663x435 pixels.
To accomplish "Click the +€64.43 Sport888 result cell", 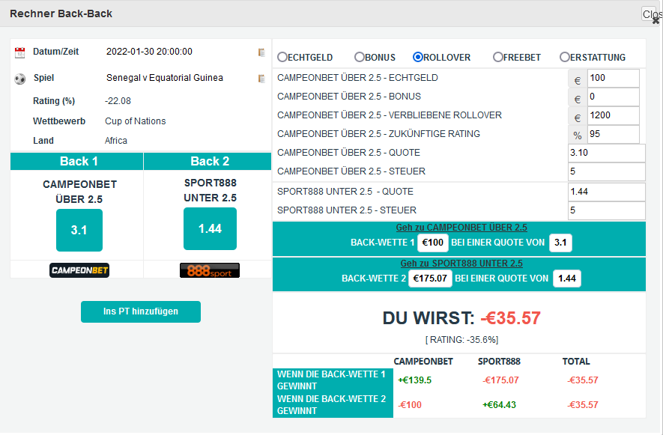I will [500, 405].
